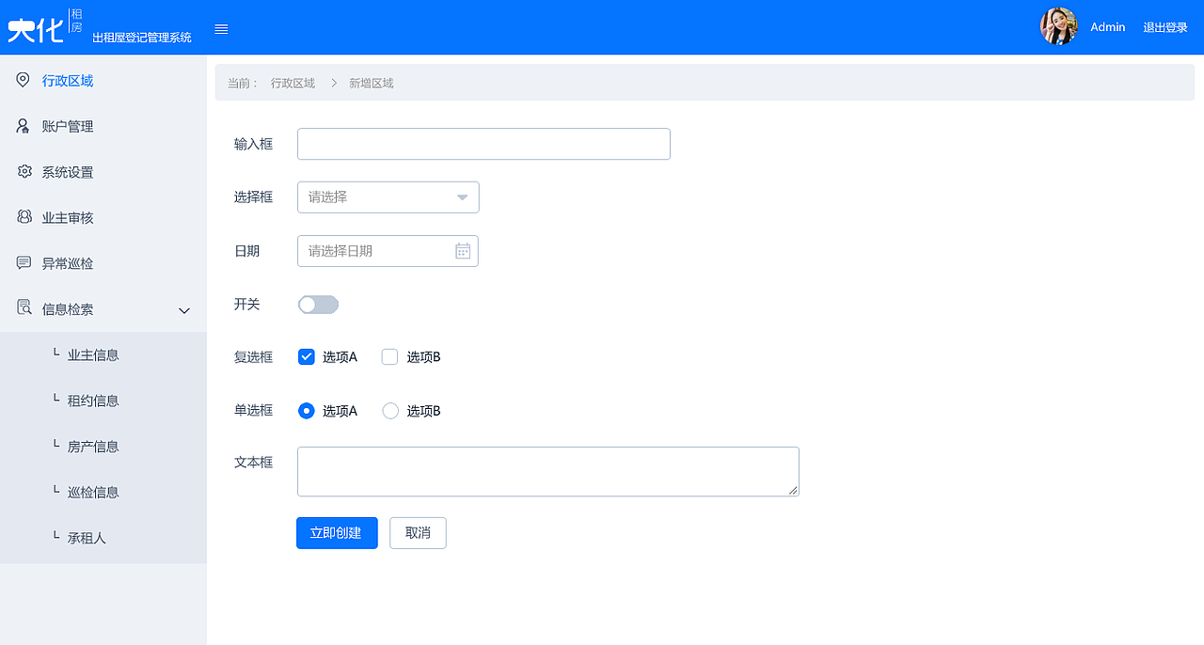This screenshot has width=1204, height=645.
Task: Open 系统设置 via the gear icon
Action: point(23,171)
